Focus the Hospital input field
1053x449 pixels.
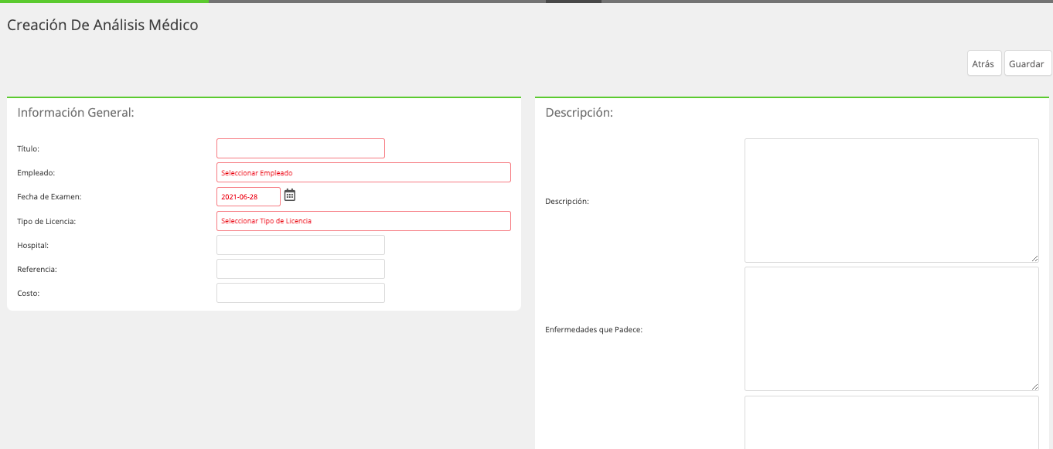pyautogui.click(x=301, y=245)
